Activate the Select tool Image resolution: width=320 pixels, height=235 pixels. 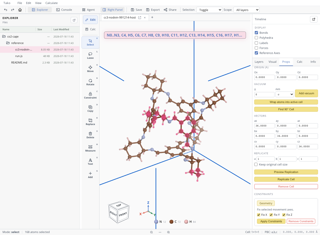coord(90,42)
